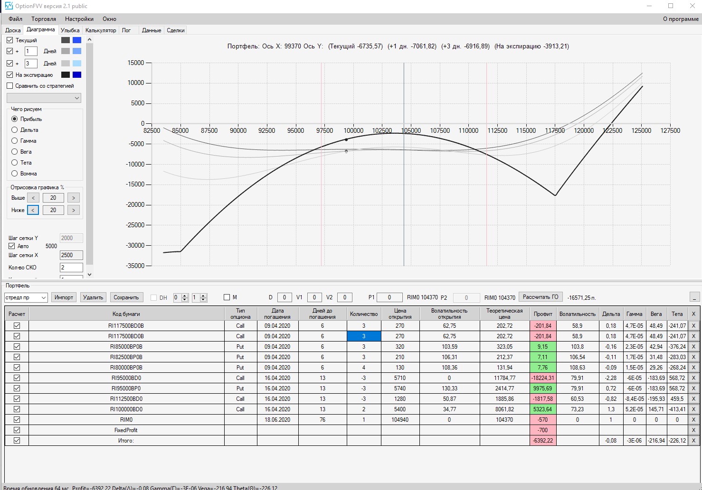The width and height of the screenshot is (702, 490).
Task: Select the Вега radio button
Action: [x=15, y=152]
